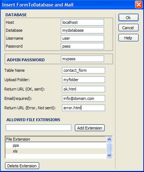Click the Email required field
This screenshot has width=144, height=172.
84,98
